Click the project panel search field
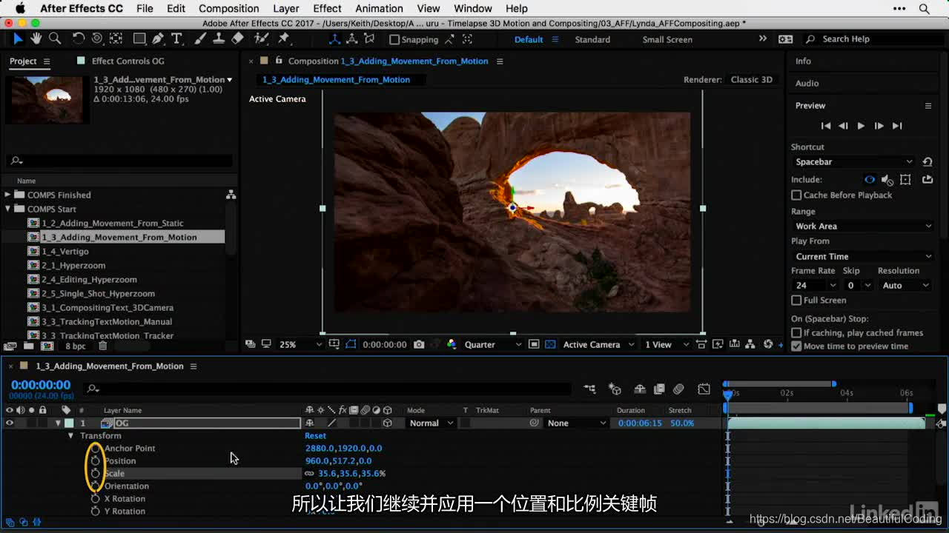This screenshot has width=949, height=533. pos(119,161)
